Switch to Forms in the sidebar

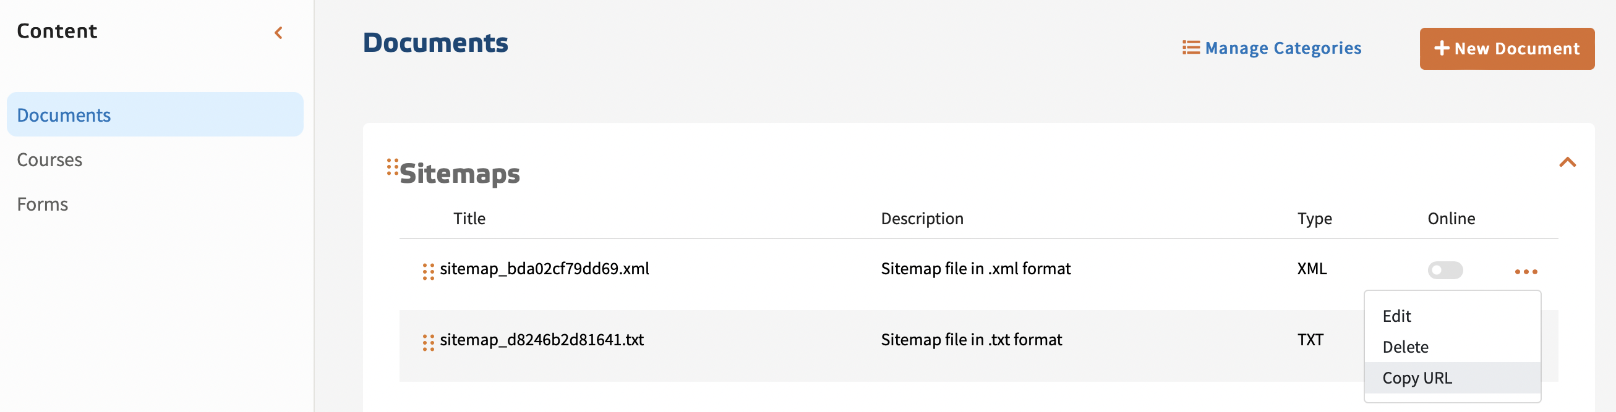(x=43, y=204)
